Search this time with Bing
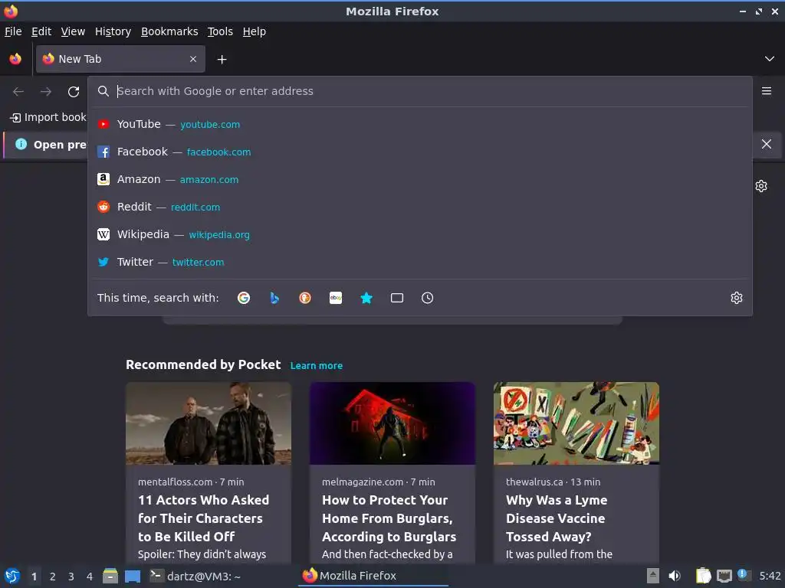This screenshot has height=588, width=785. point(274,298)
